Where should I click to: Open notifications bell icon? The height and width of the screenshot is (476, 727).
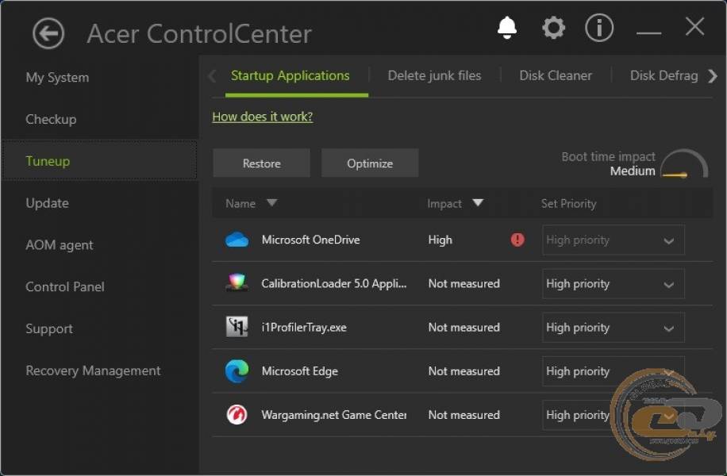507,28
